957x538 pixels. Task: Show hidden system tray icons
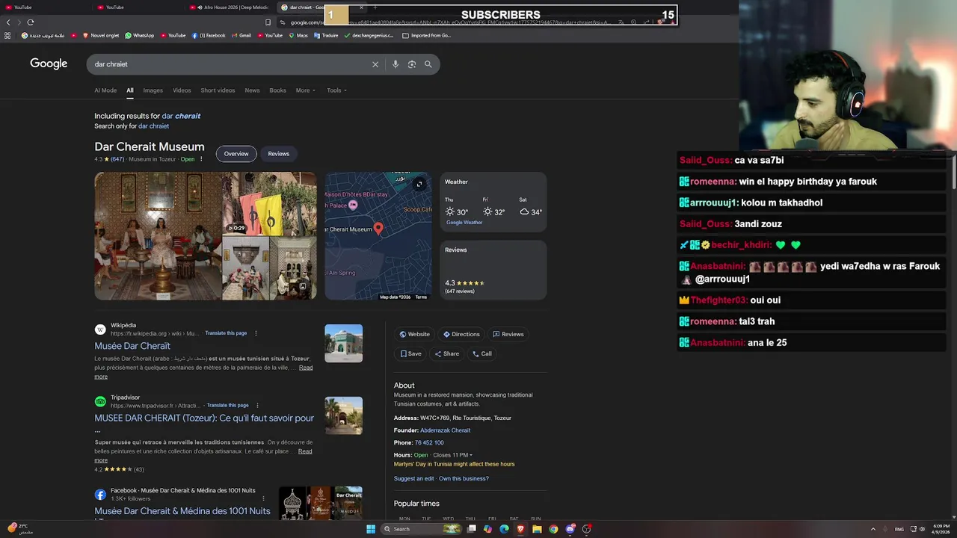point(873,529)
